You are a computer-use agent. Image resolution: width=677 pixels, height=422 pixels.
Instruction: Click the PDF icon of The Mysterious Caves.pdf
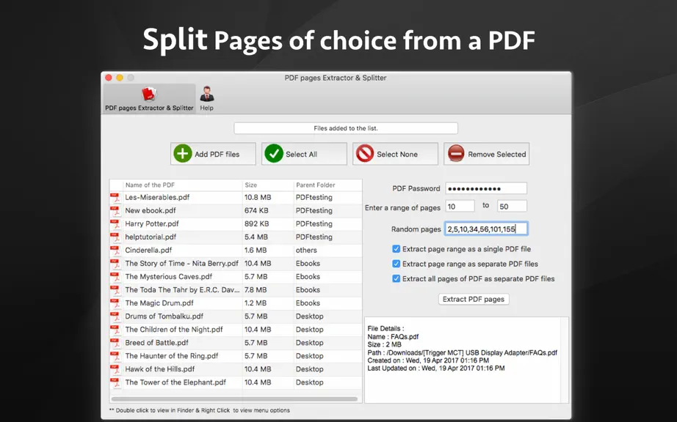pyautogui.click(x=115, y=276)
